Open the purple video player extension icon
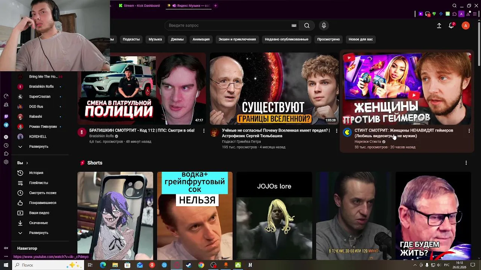This screenshot has height=270, width=481. (420, 14)
